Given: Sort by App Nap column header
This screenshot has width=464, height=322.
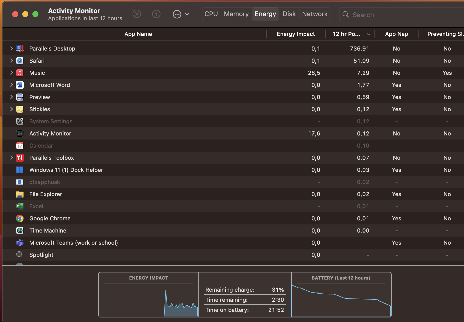Looking at the screenshot, I should [x=396, y=34].
